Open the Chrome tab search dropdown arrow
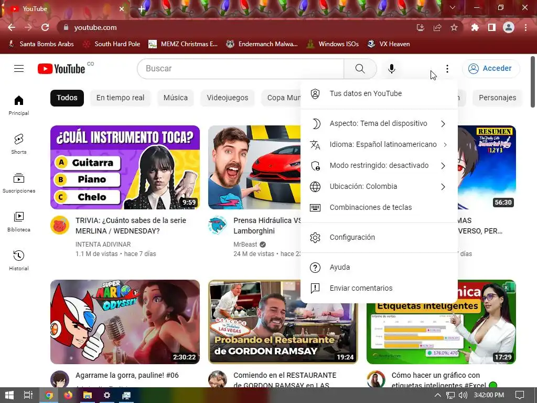 (x=453, y=7)
